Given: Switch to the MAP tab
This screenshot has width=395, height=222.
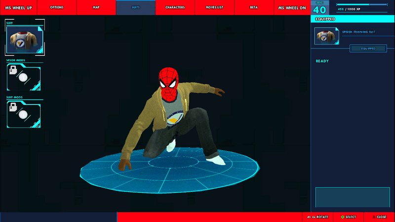Looking at the screenshot, I should tap(96, 7).
